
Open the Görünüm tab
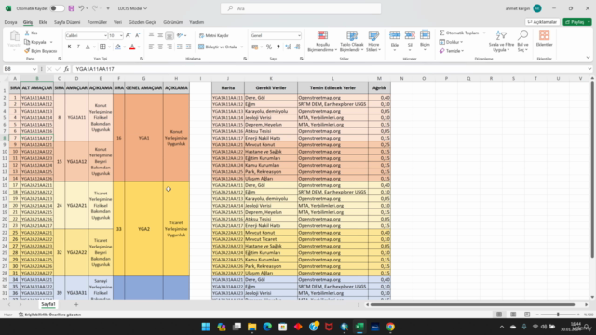(x=173, y=22)
